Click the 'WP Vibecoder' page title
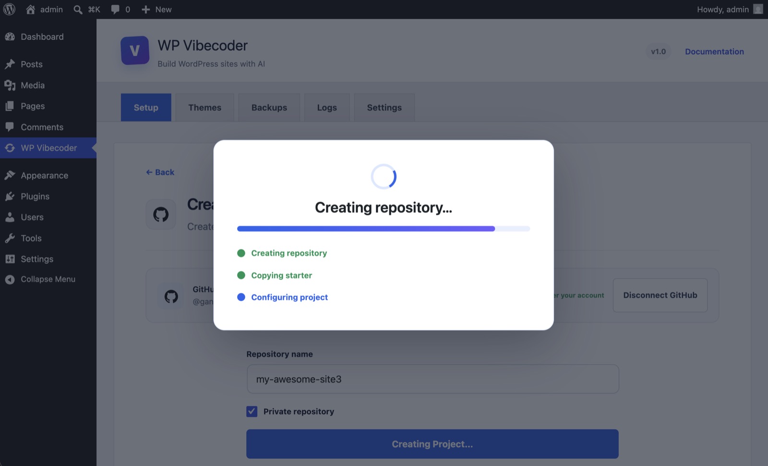Screen dimensions: 768x466 [x=203, y=46]
